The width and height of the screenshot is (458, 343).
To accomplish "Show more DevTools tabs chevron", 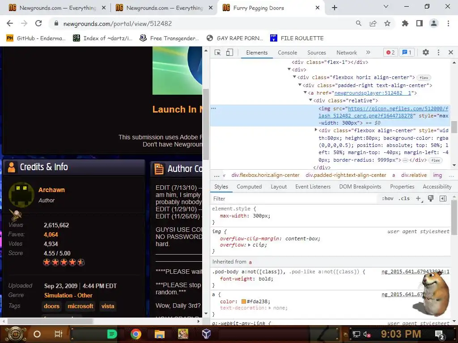I will pos(368,52).
